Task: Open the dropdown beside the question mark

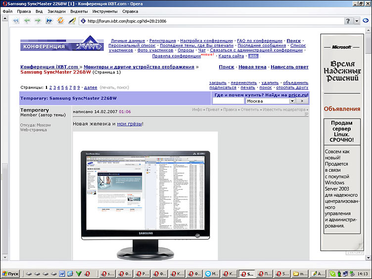Action: [357, 21]
